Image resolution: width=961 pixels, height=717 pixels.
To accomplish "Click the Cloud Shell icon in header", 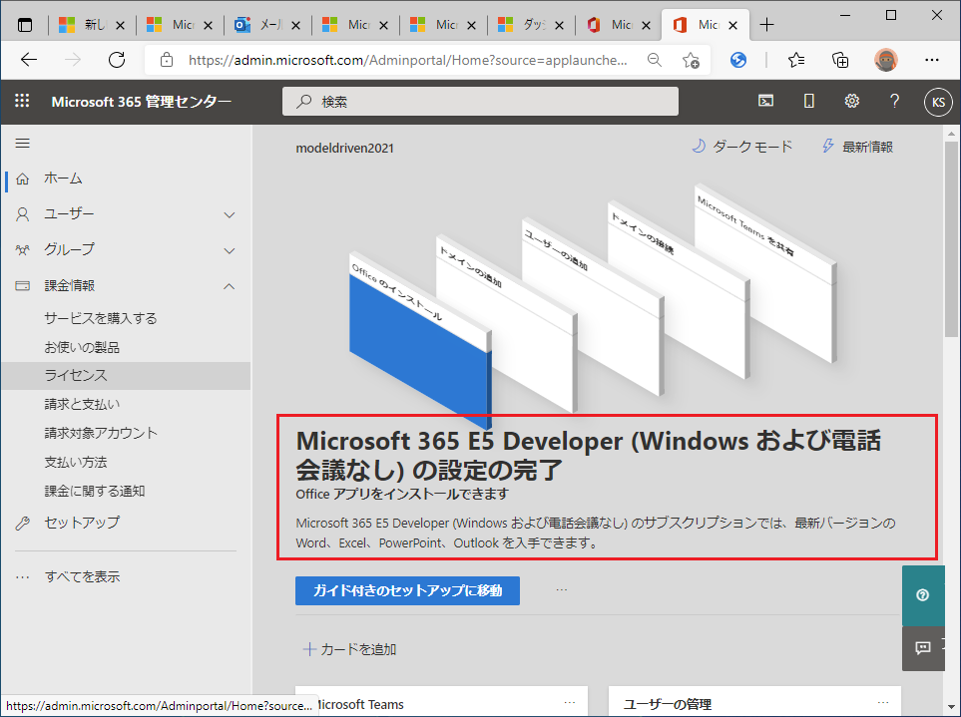I will pyautogui.click(x=765, y=101).
